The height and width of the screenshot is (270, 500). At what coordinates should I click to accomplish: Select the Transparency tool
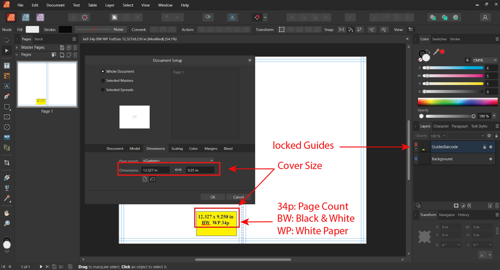6,188
